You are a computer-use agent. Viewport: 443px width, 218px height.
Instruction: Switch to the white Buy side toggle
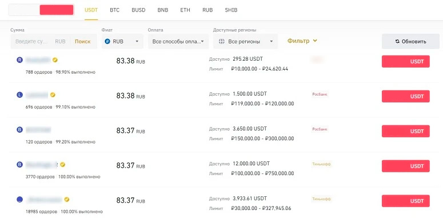[x=25, y=10]
